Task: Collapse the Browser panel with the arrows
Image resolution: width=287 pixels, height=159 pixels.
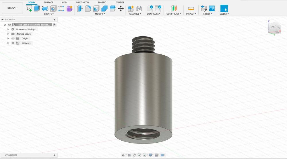Action: point(2,19)
